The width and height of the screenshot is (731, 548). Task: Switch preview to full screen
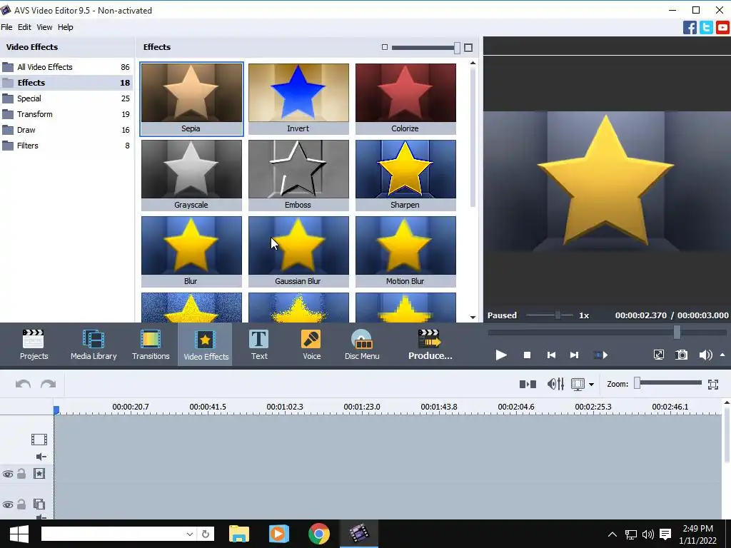pyautogui.click(x=659, y=355)
